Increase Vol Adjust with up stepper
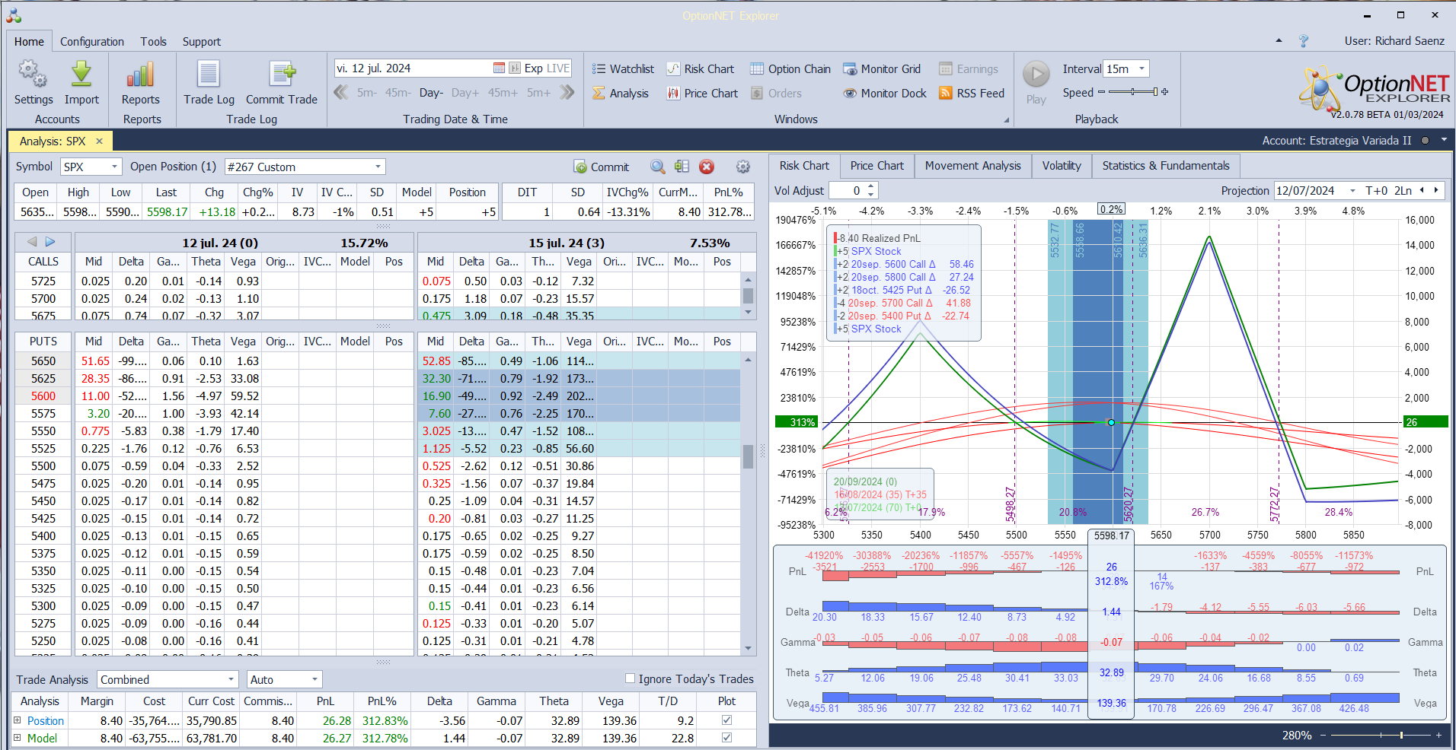 click(872, 186)
